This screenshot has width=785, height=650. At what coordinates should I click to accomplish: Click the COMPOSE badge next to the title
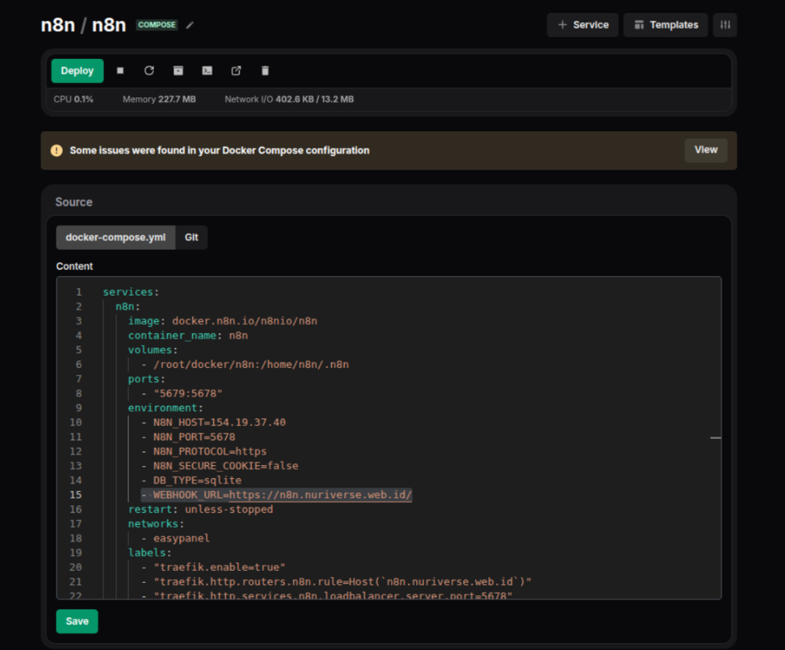click(x=157, y=25)
